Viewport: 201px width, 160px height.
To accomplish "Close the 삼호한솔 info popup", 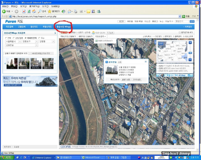I will click(x=146, y=62).
